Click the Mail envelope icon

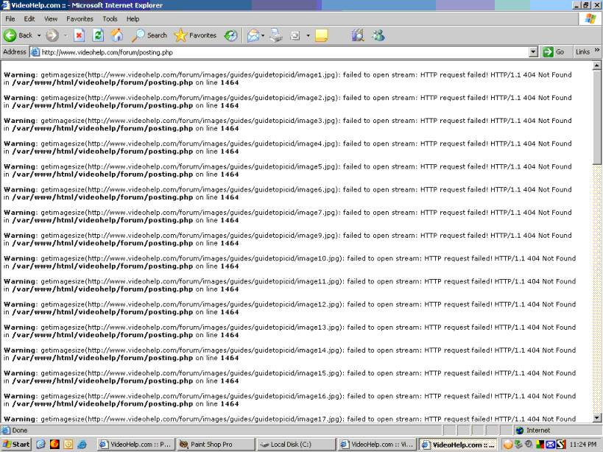(253, 36)
